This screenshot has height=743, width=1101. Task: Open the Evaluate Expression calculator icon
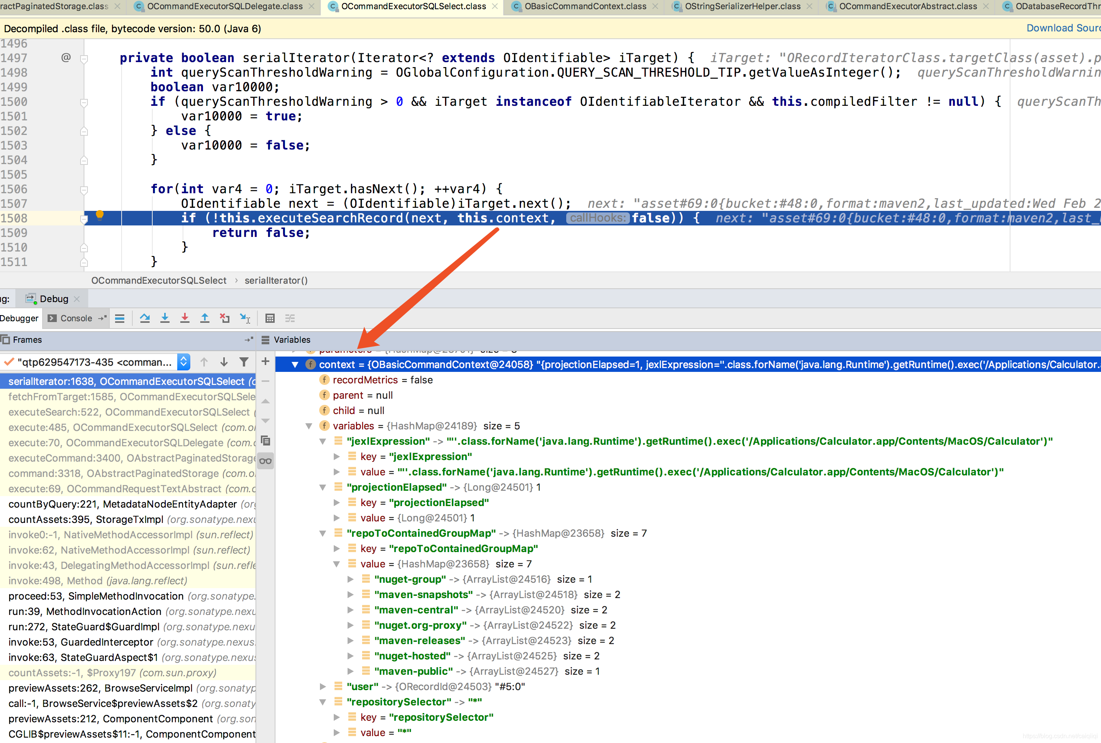[270, 318]
